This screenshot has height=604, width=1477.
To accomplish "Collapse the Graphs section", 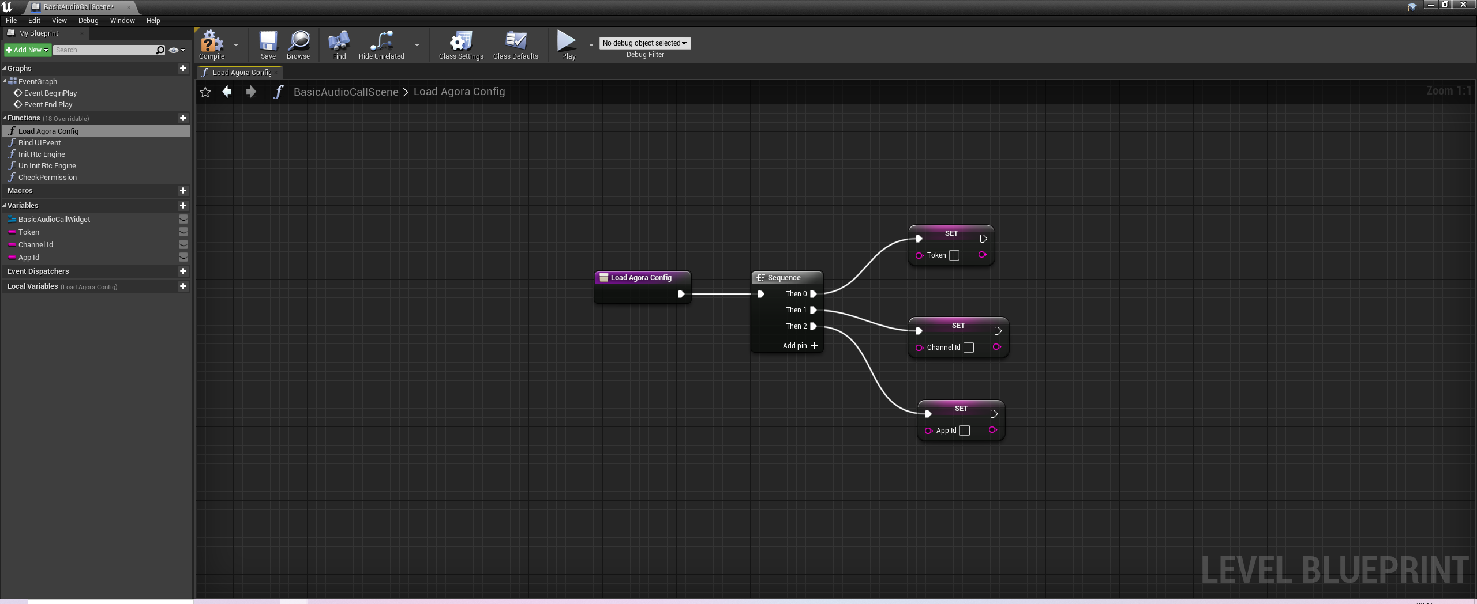I will click(5, 68).
